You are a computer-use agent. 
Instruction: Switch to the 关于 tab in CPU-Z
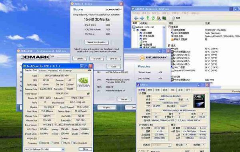pyautogui.click(x=188, y=90)
